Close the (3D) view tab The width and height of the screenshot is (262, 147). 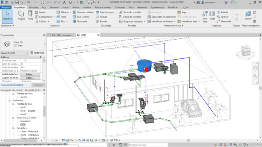pyautogui.click(x=98, y=35)
